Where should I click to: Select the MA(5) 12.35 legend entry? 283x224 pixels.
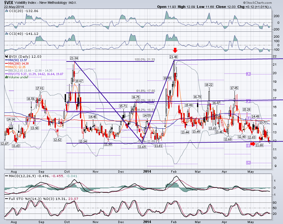[15, 67]
